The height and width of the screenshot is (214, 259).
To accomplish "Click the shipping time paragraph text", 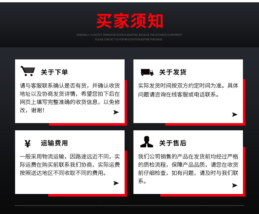I will pos(188,90).
